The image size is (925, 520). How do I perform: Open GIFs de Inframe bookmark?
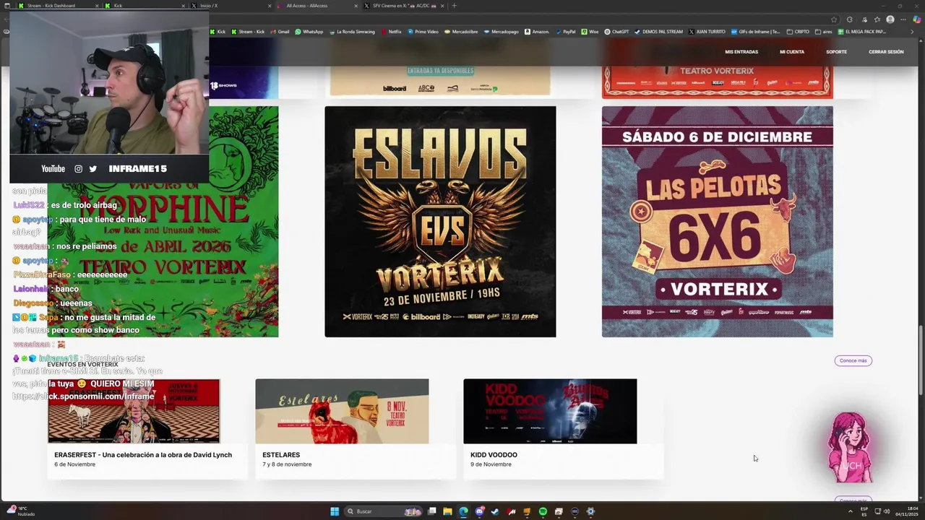(x=755, y=32)
